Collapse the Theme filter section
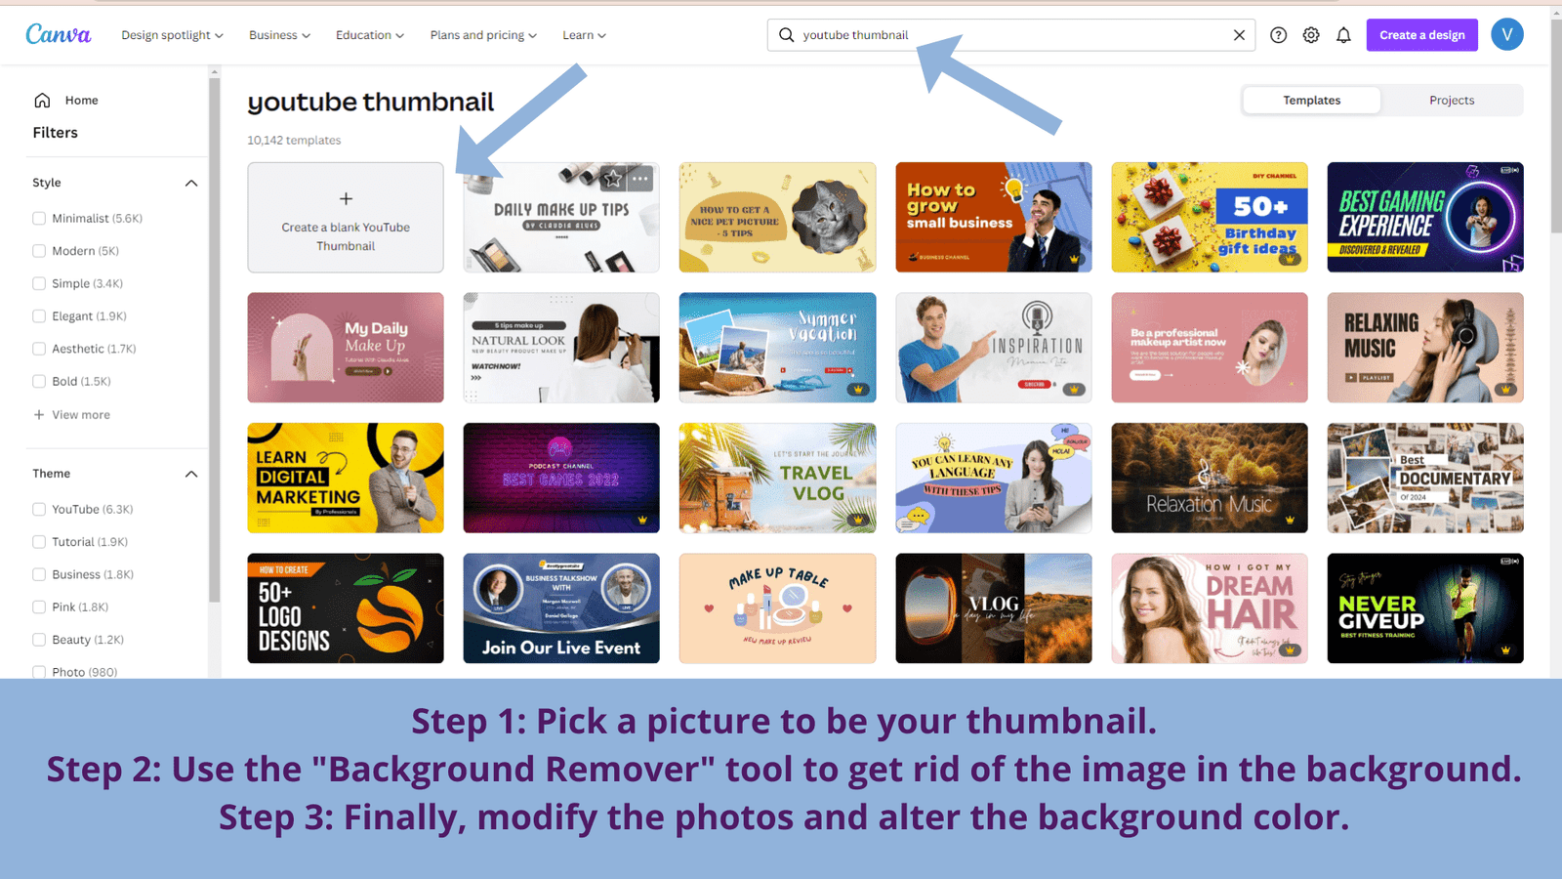 click(191, 474)
